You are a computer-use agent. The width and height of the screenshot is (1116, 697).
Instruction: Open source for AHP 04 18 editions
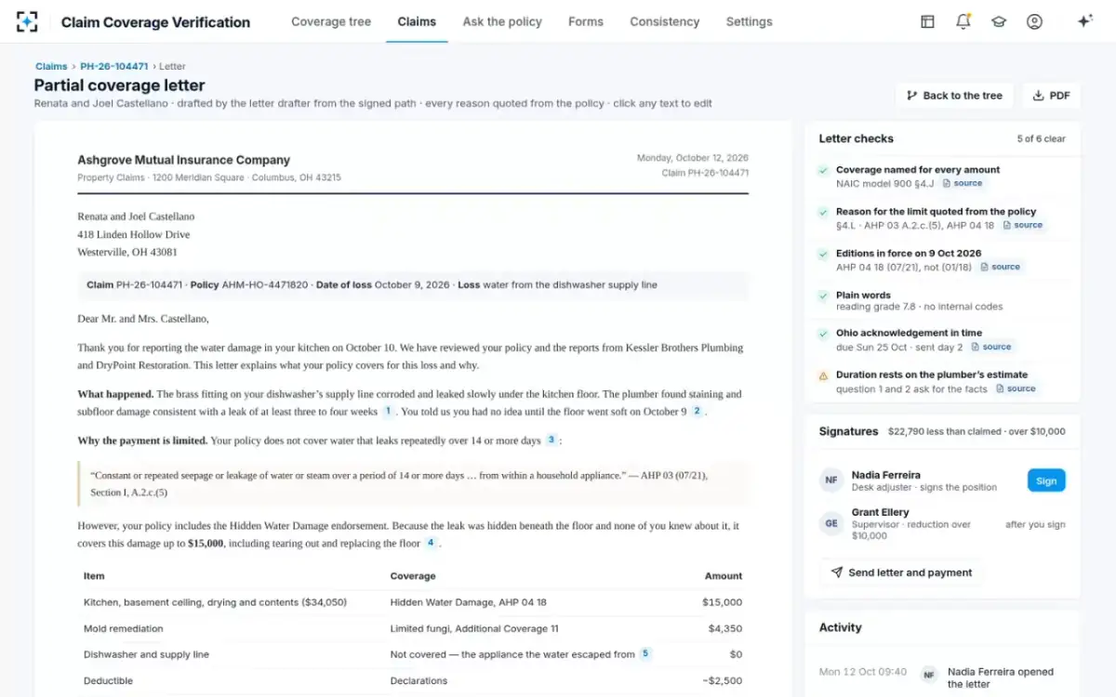pyautogui.click(x=1001, y=267)
